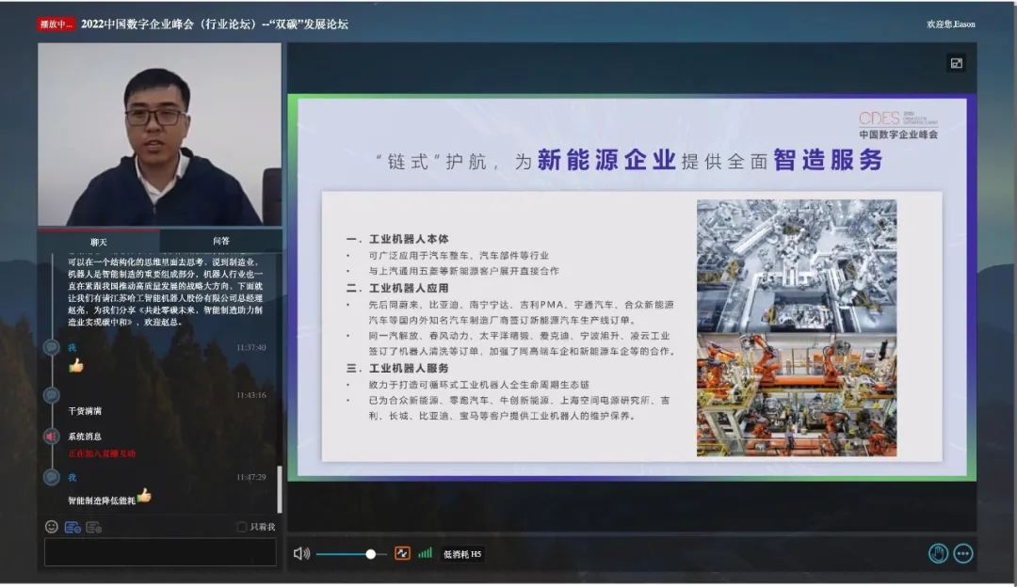The image size is (1017, 587).
Task: Click the chat panel scrollbar
Action: pyautogui.click(x=280, y=489)
